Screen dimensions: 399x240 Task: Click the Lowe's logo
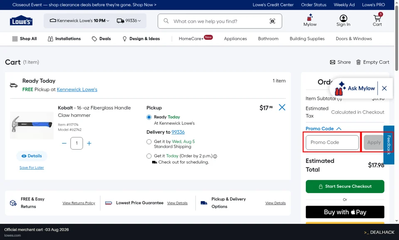(x=21, y=21)
